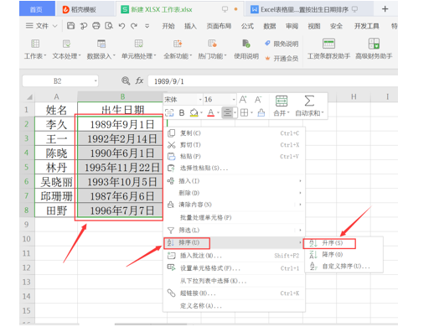Click the 开通会员 link

(x=282, y=59)
